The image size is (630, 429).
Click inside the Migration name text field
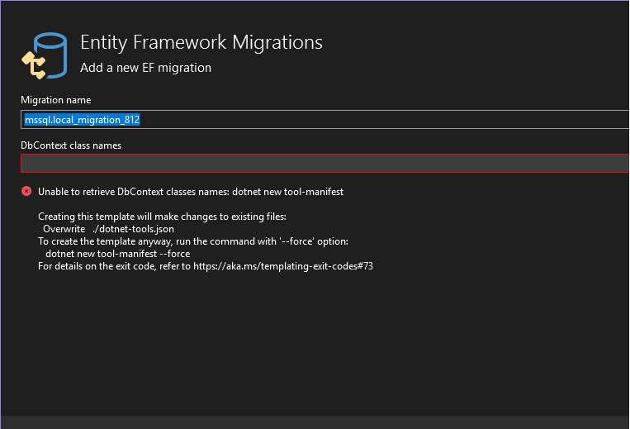click(330, 120)
